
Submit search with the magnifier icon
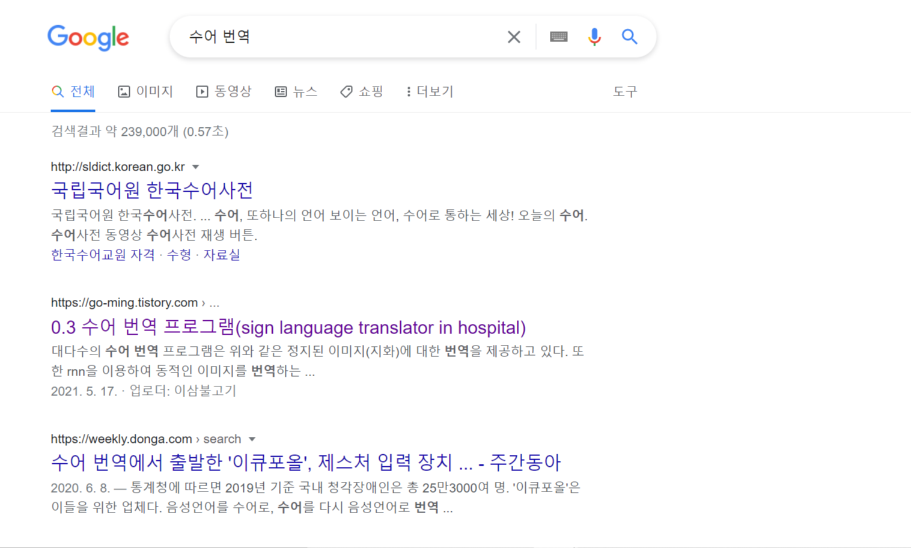pos(629,37)
